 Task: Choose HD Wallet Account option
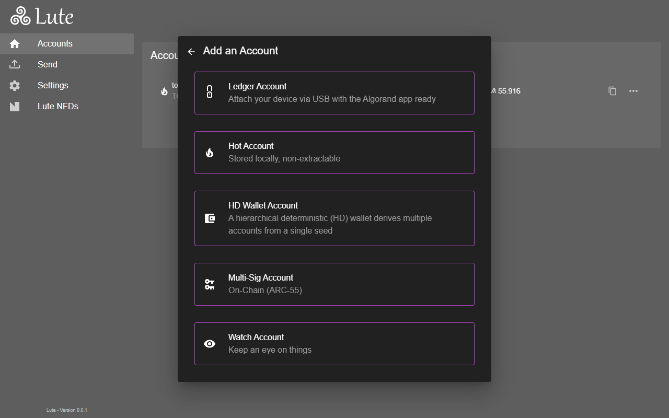pos(334,218)
